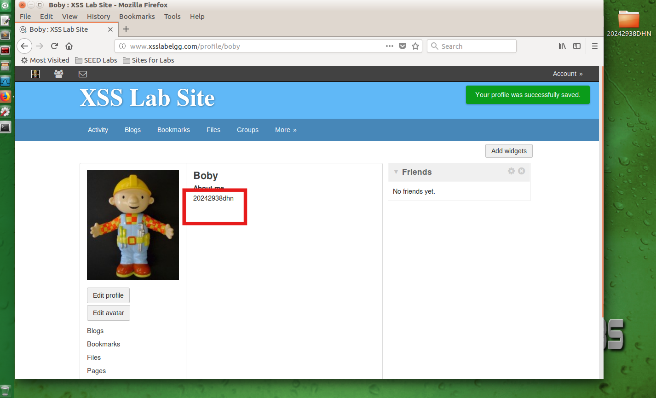
Task: Launch Sublime Text from dock
Action: (5, 35)
